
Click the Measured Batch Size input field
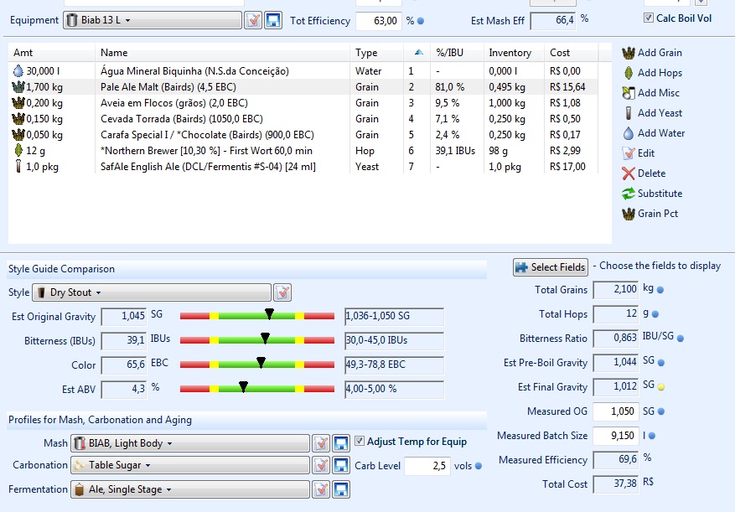pyautogui.click(x=615, y=436)
